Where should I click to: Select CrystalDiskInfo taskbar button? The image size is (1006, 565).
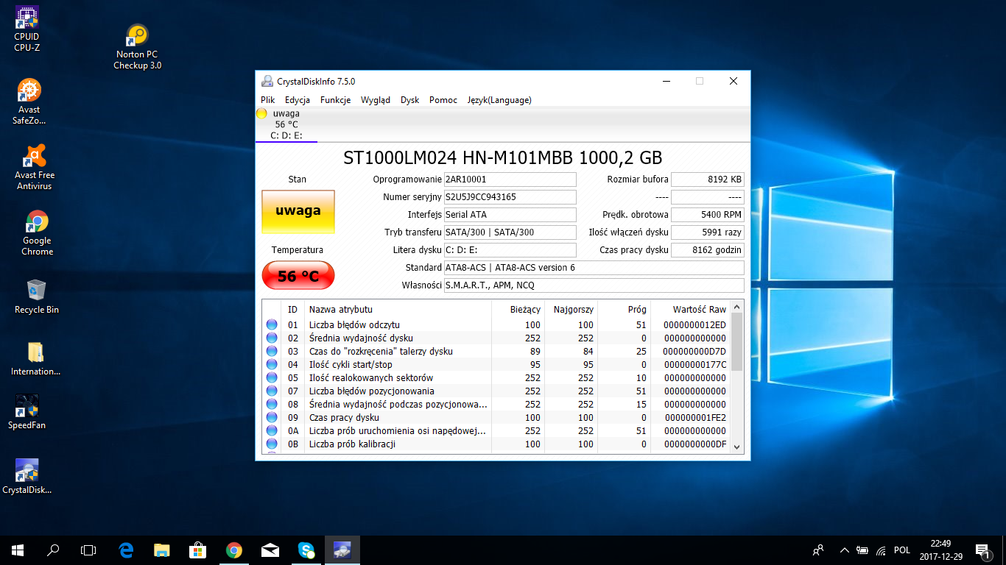[342, 550]
